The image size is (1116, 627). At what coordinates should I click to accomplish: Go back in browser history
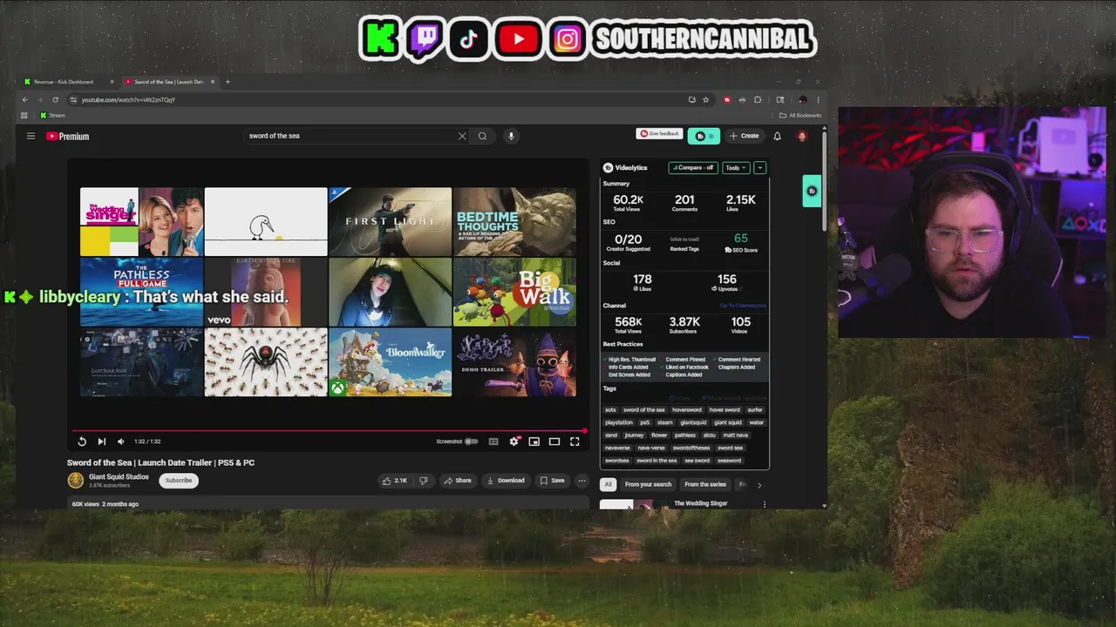(x=24, y=100)
